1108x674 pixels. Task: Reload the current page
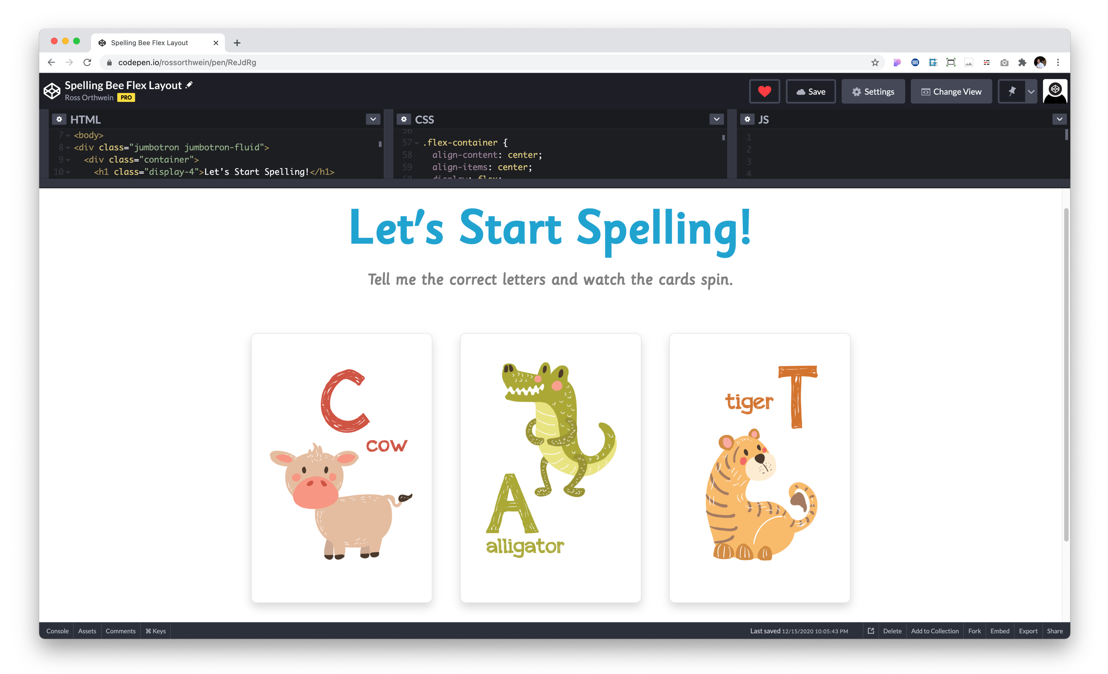click(x=87, y=62)
